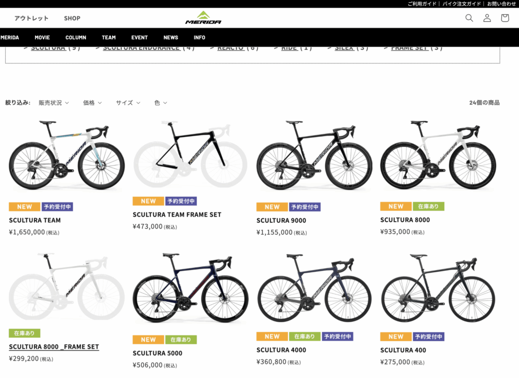Click 予約受付中 badge on SCULTURA TEAM
Image resolution: width=519 pixels, height=378 pixels.
pos(57,207)
